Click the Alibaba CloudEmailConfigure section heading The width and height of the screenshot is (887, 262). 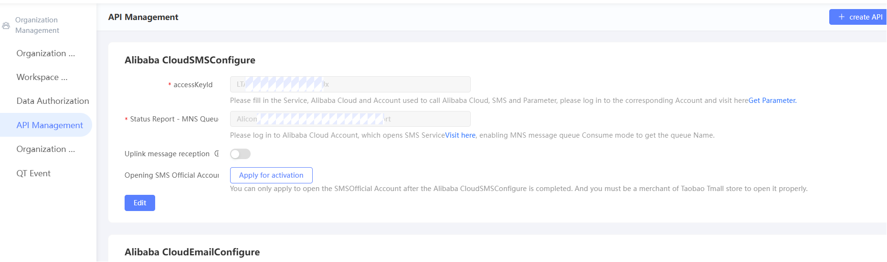[192, 252]
